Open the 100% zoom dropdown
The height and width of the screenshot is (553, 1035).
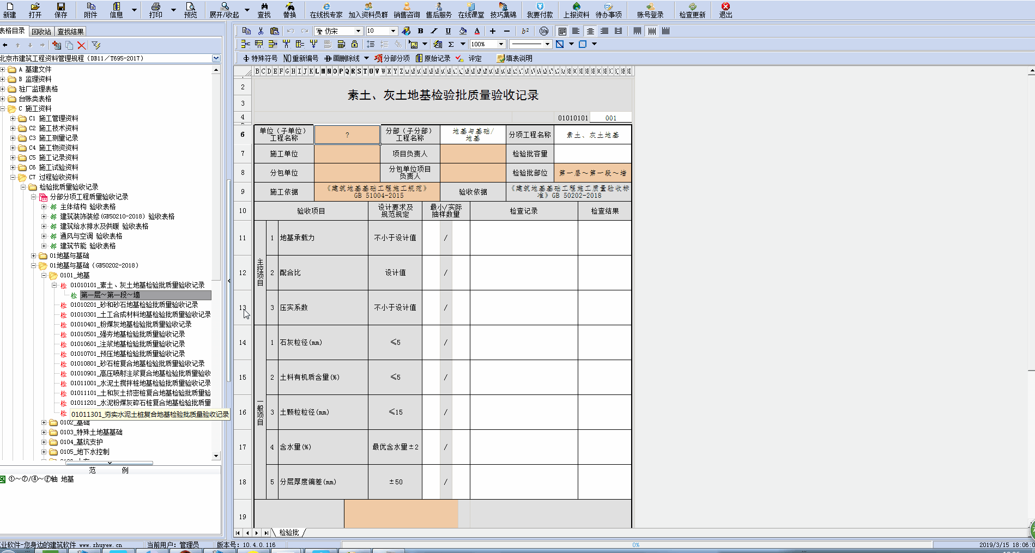(x=501, y=44)
